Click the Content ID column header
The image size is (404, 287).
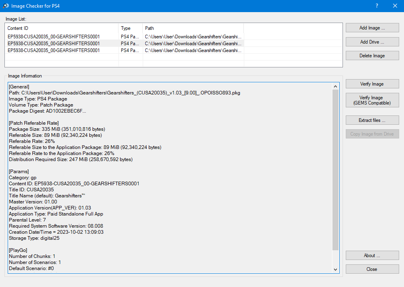pyautogui.click(x=61, y=28)
